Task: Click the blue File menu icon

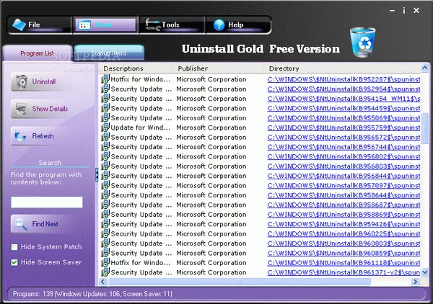Action: coord(19,24)
